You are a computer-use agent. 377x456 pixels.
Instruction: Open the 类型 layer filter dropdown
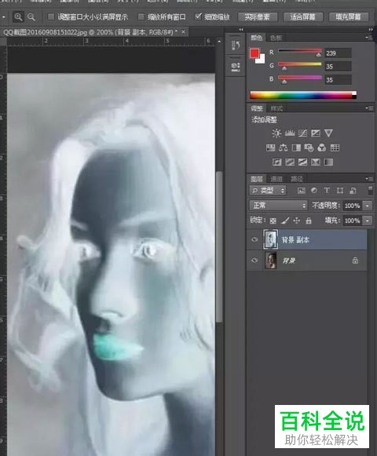pos(268,191)
